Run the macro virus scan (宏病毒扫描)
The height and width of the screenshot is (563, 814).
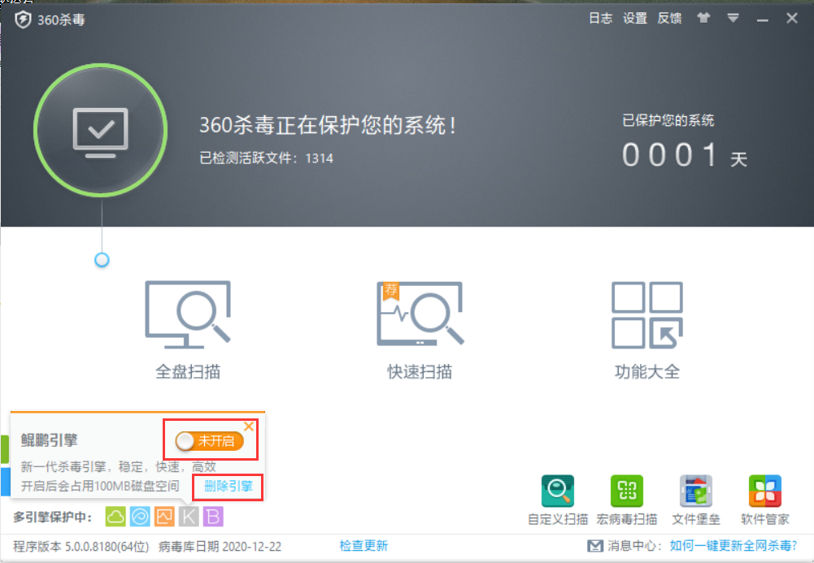pyautogui.click(x=627, y=492)
